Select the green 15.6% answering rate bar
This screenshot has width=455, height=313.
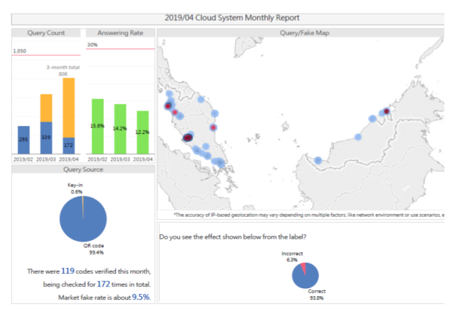97,126
